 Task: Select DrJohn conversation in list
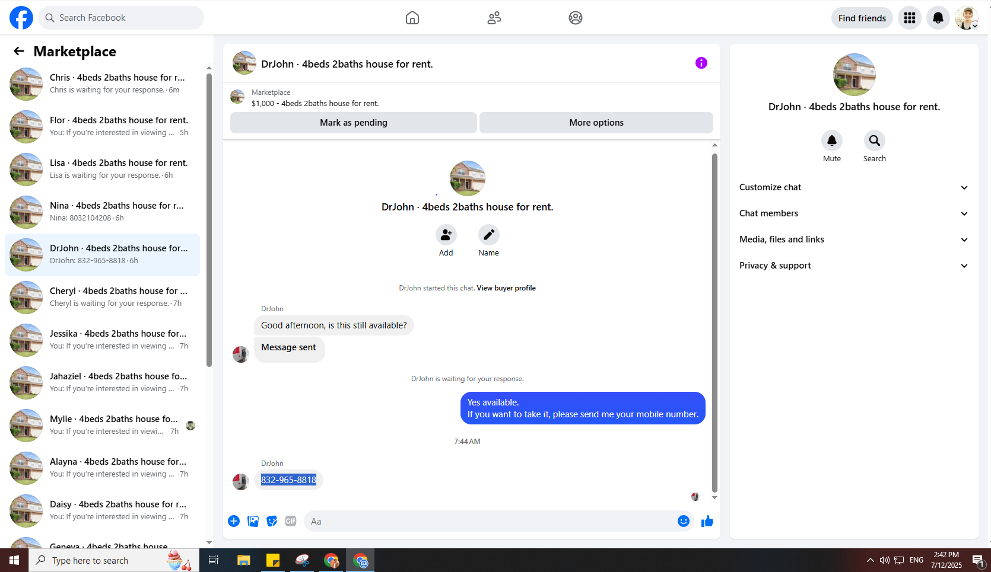102,254
